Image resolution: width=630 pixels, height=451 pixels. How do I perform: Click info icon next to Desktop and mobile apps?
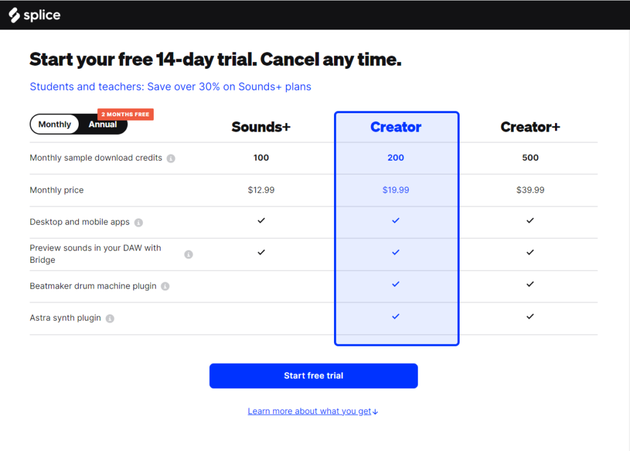pyautogui.click(x=138, y=223)
